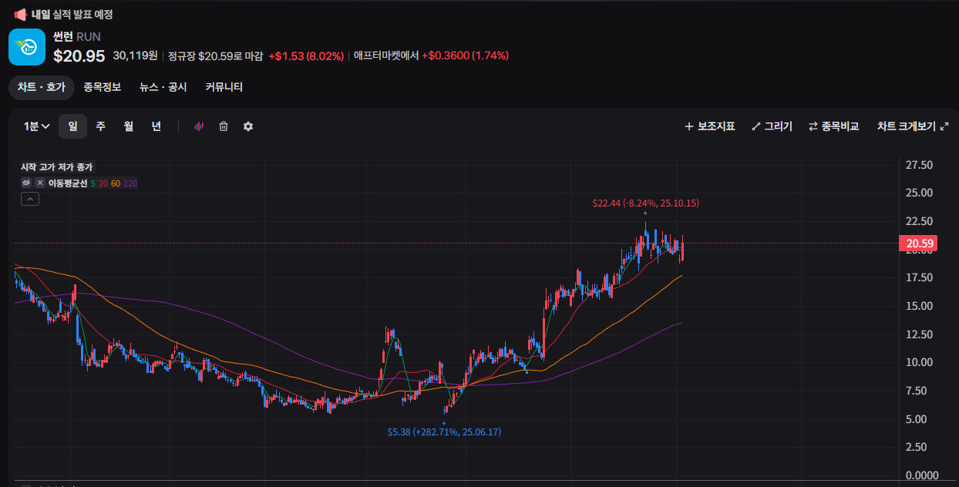Hide the moving average lines via eye icon

(x=26, y=183)
